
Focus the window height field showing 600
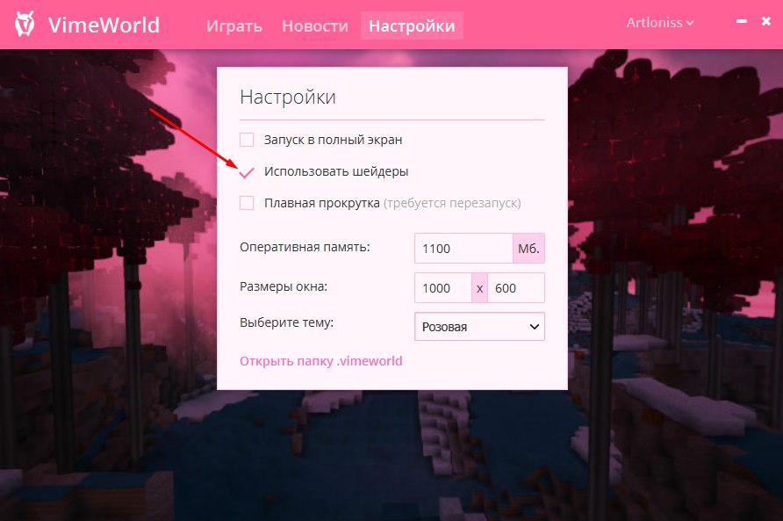point(516,288)
